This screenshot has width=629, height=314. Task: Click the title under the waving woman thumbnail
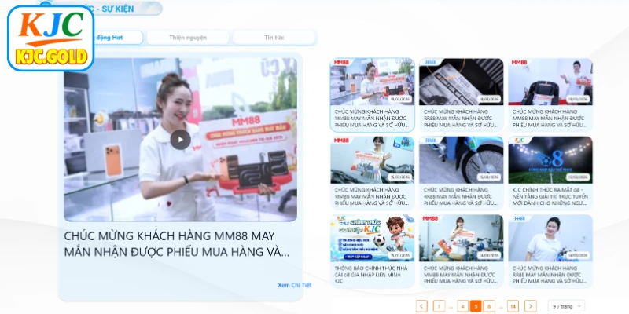(372, 196)
